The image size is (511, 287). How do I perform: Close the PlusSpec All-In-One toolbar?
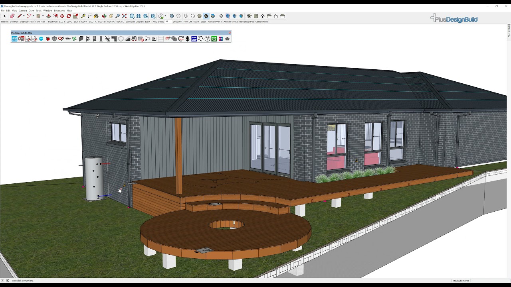click(x=230, y=33)
